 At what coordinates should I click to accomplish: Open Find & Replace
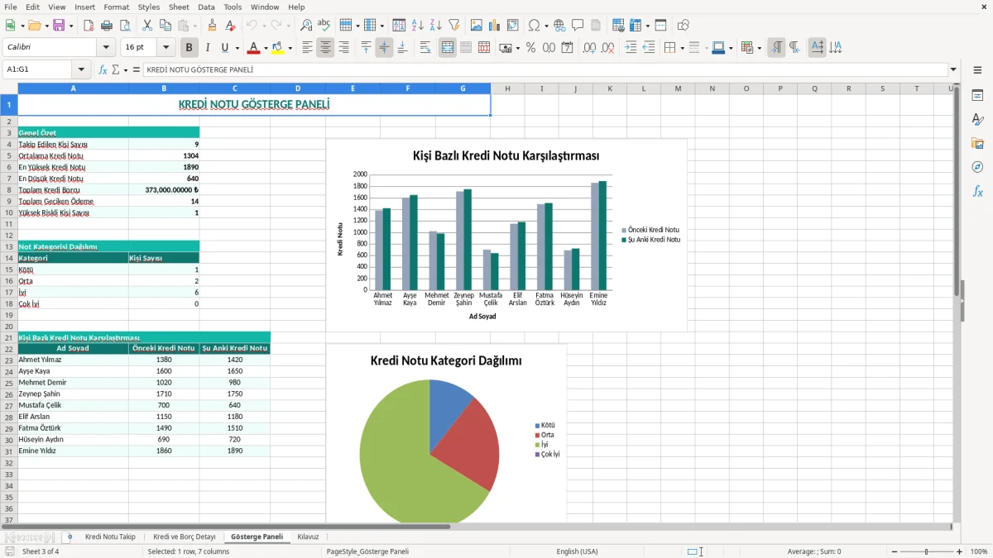(x=306, y=26)
